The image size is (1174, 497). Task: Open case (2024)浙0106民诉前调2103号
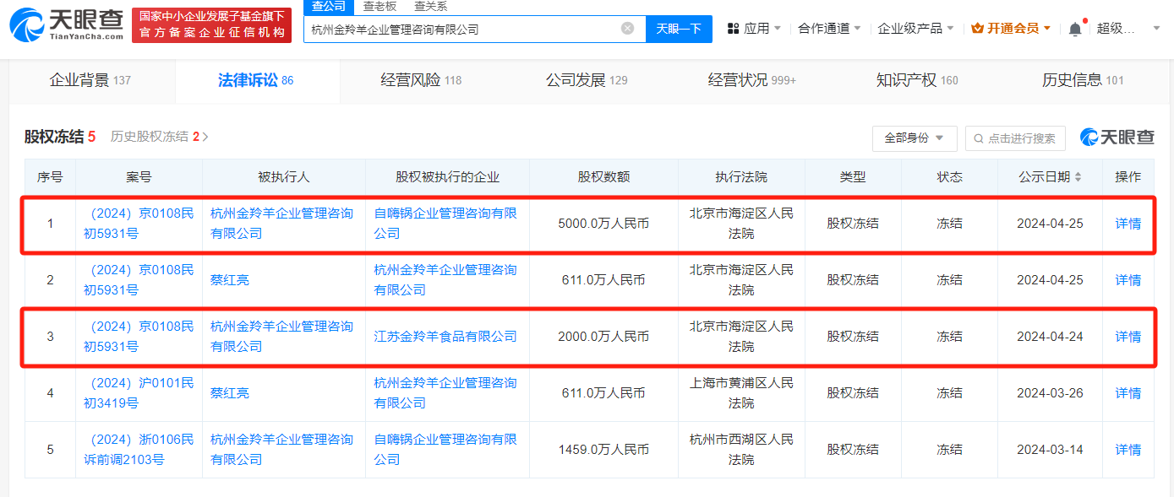coord(139,450)
